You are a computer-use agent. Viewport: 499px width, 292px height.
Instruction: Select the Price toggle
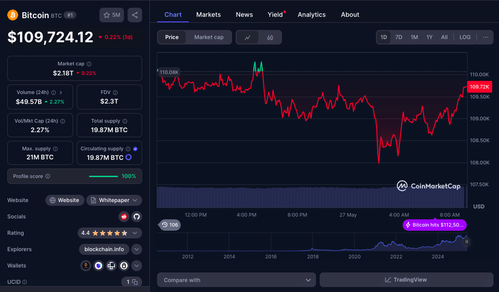172,37
